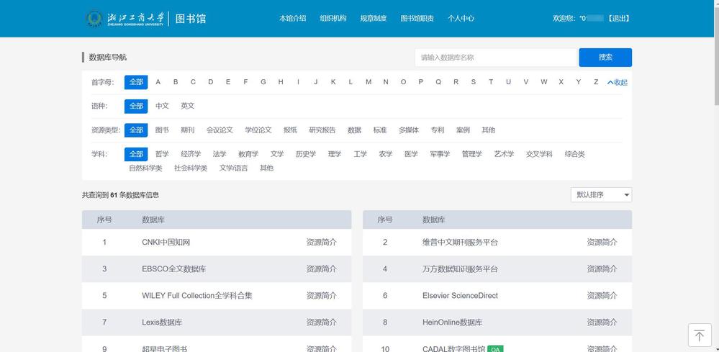Image resolution: width=719 pixels, height=352 pixels.
Task: Open the 默认排序 sort dropdown
Action: coord(600,195)
